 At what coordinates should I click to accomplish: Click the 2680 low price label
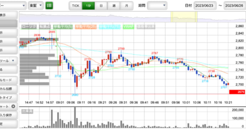click(75, 95)
